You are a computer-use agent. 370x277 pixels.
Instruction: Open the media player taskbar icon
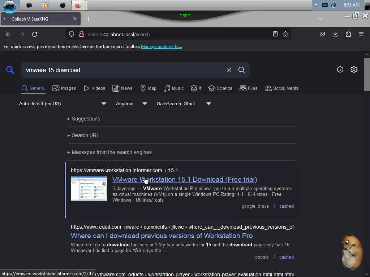point(46,5)
